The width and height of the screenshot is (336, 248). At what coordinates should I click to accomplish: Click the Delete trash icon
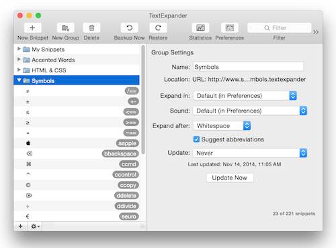pos(91,28)
